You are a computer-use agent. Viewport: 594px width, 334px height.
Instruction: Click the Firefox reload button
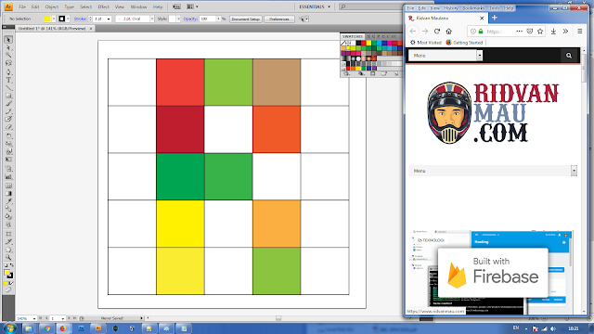437,32
